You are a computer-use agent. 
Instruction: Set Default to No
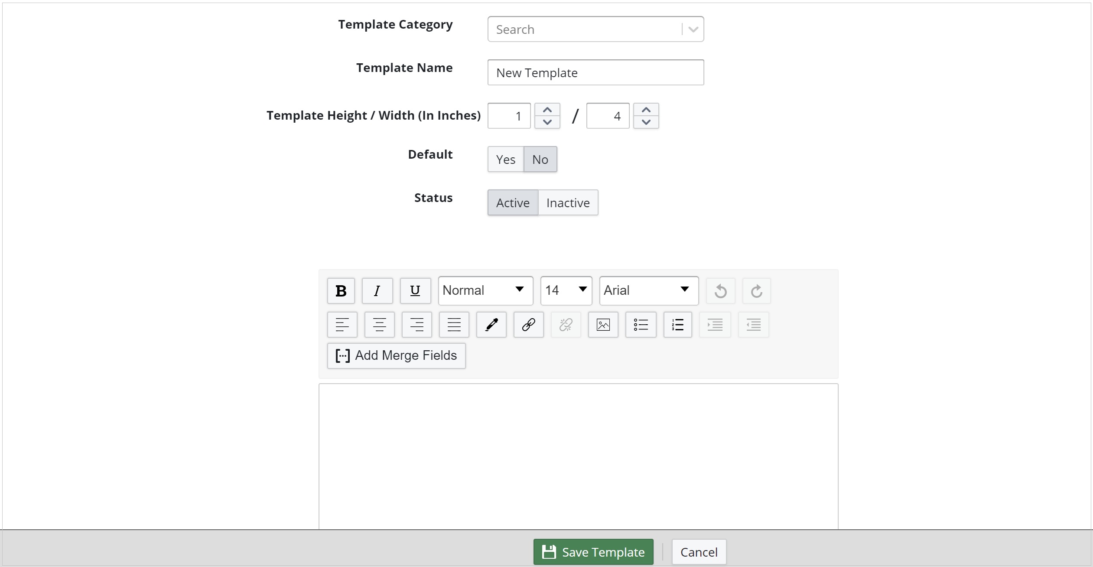coord(540,160)
